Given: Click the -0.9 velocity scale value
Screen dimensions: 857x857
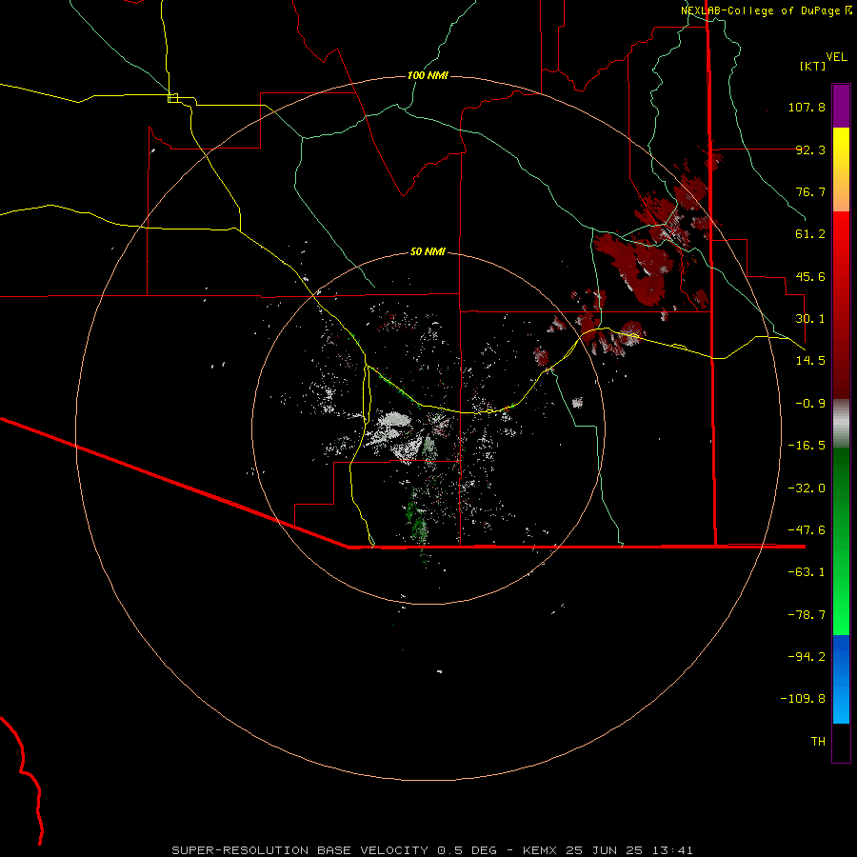Looking at the screenshot, I should coord(810,404).
